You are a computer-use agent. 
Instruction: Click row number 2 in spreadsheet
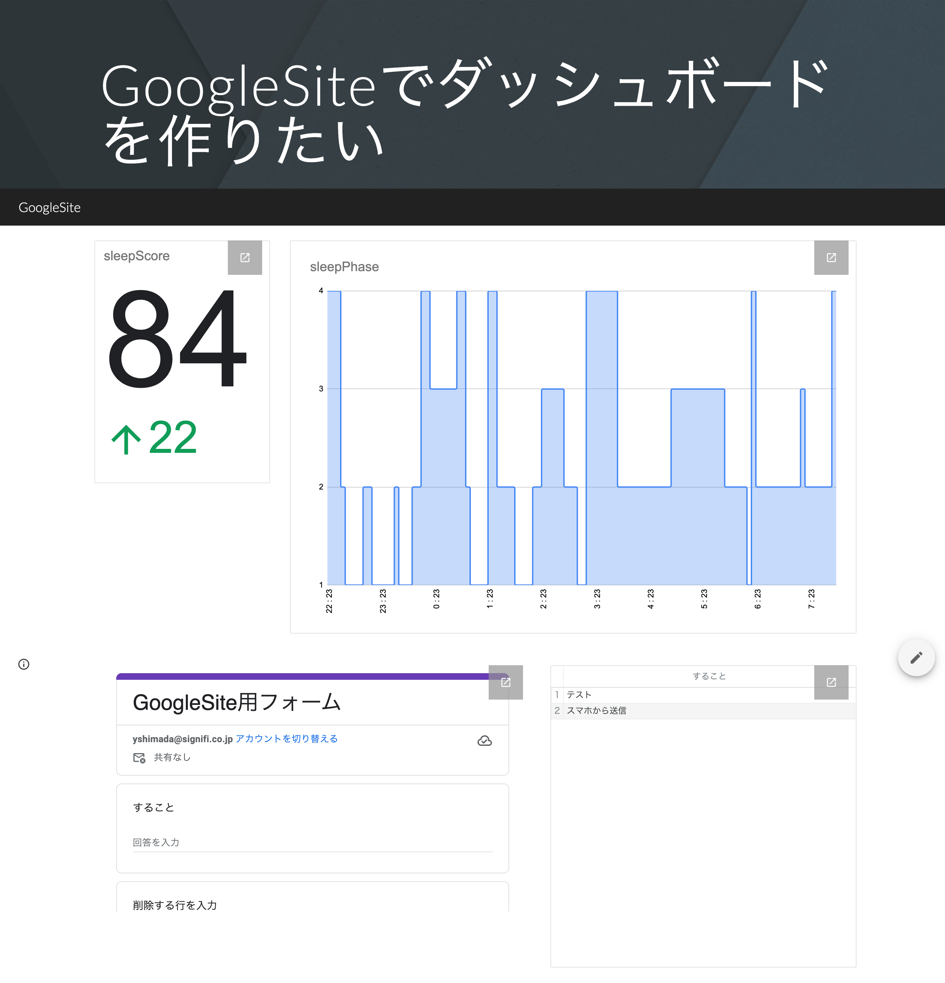coord(556,711)
